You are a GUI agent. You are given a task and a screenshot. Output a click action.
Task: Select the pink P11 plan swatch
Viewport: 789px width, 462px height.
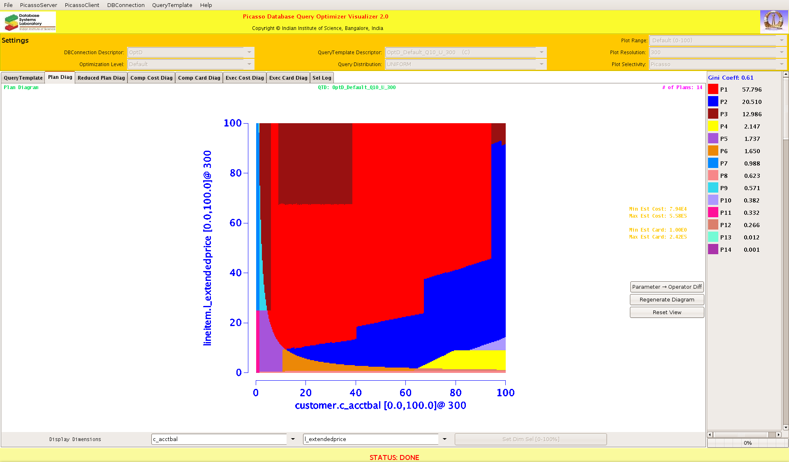pos(713,213)
